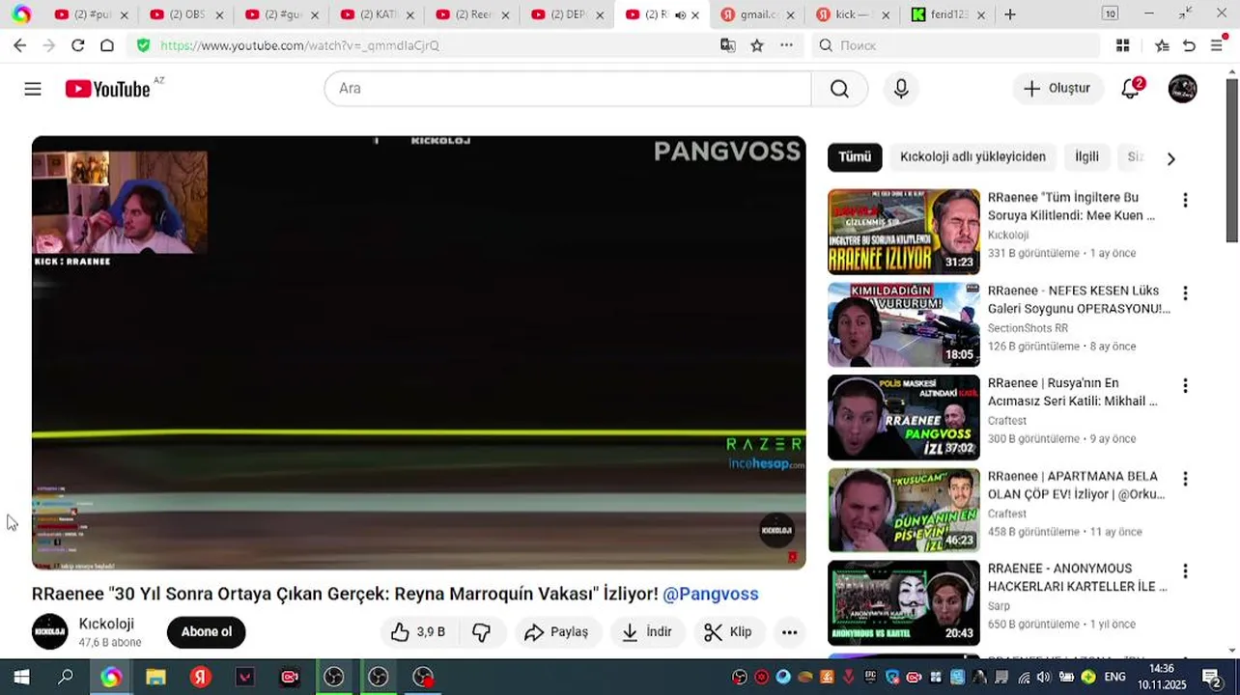Bookmark the page with the star icon
This screenshot has width=1240, height=695.
click(x=757, y=45)
